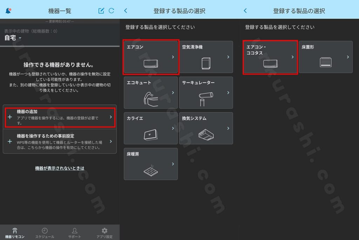
Task: Refresh the device list with reload icon
Action: (111, 11)
